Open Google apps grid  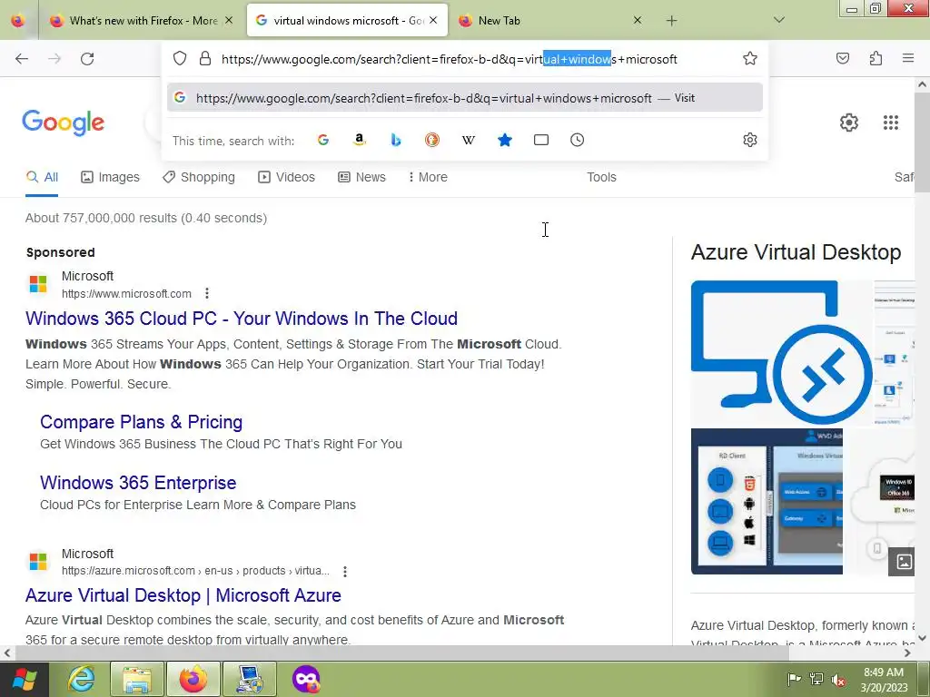pyautogui.click(x=890, y=123)
